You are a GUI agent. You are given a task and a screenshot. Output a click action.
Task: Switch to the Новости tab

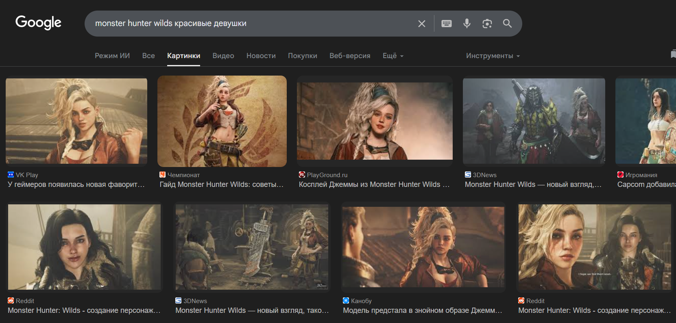261,56
